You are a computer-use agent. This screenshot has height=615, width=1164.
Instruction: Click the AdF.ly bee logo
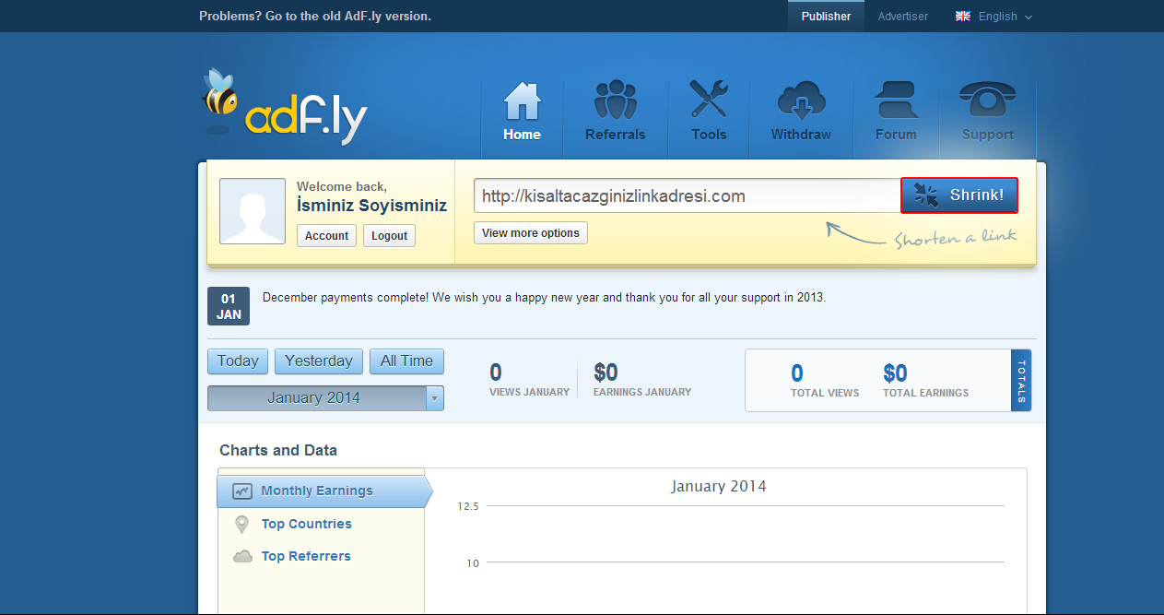pos(284,107)
